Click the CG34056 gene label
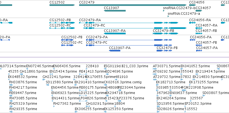 click(x=197, y=2)
